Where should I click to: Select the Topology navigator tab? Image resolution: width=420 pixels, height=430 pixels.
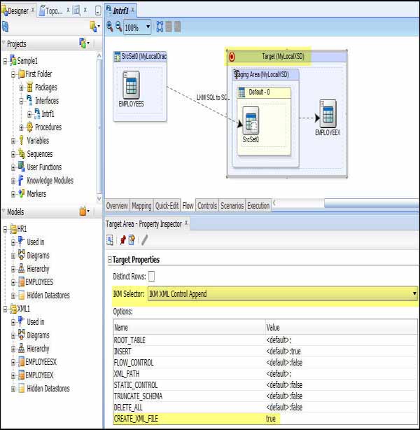(x=51, y=11)
